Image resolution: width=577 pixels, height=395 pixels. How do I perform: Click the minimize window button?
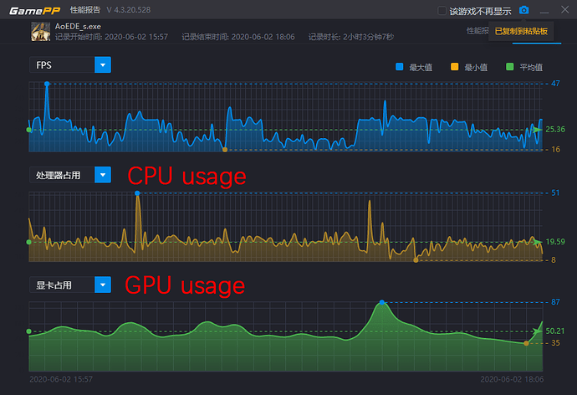(545, 10)
